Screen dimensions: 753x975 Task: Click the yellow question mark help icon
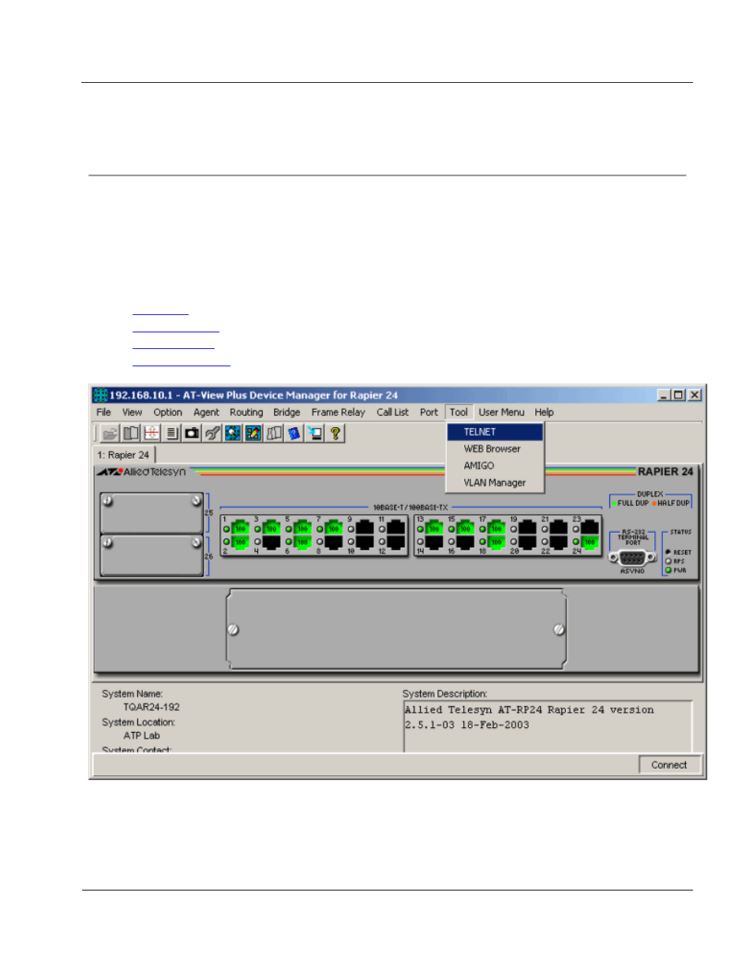point(335,433)
